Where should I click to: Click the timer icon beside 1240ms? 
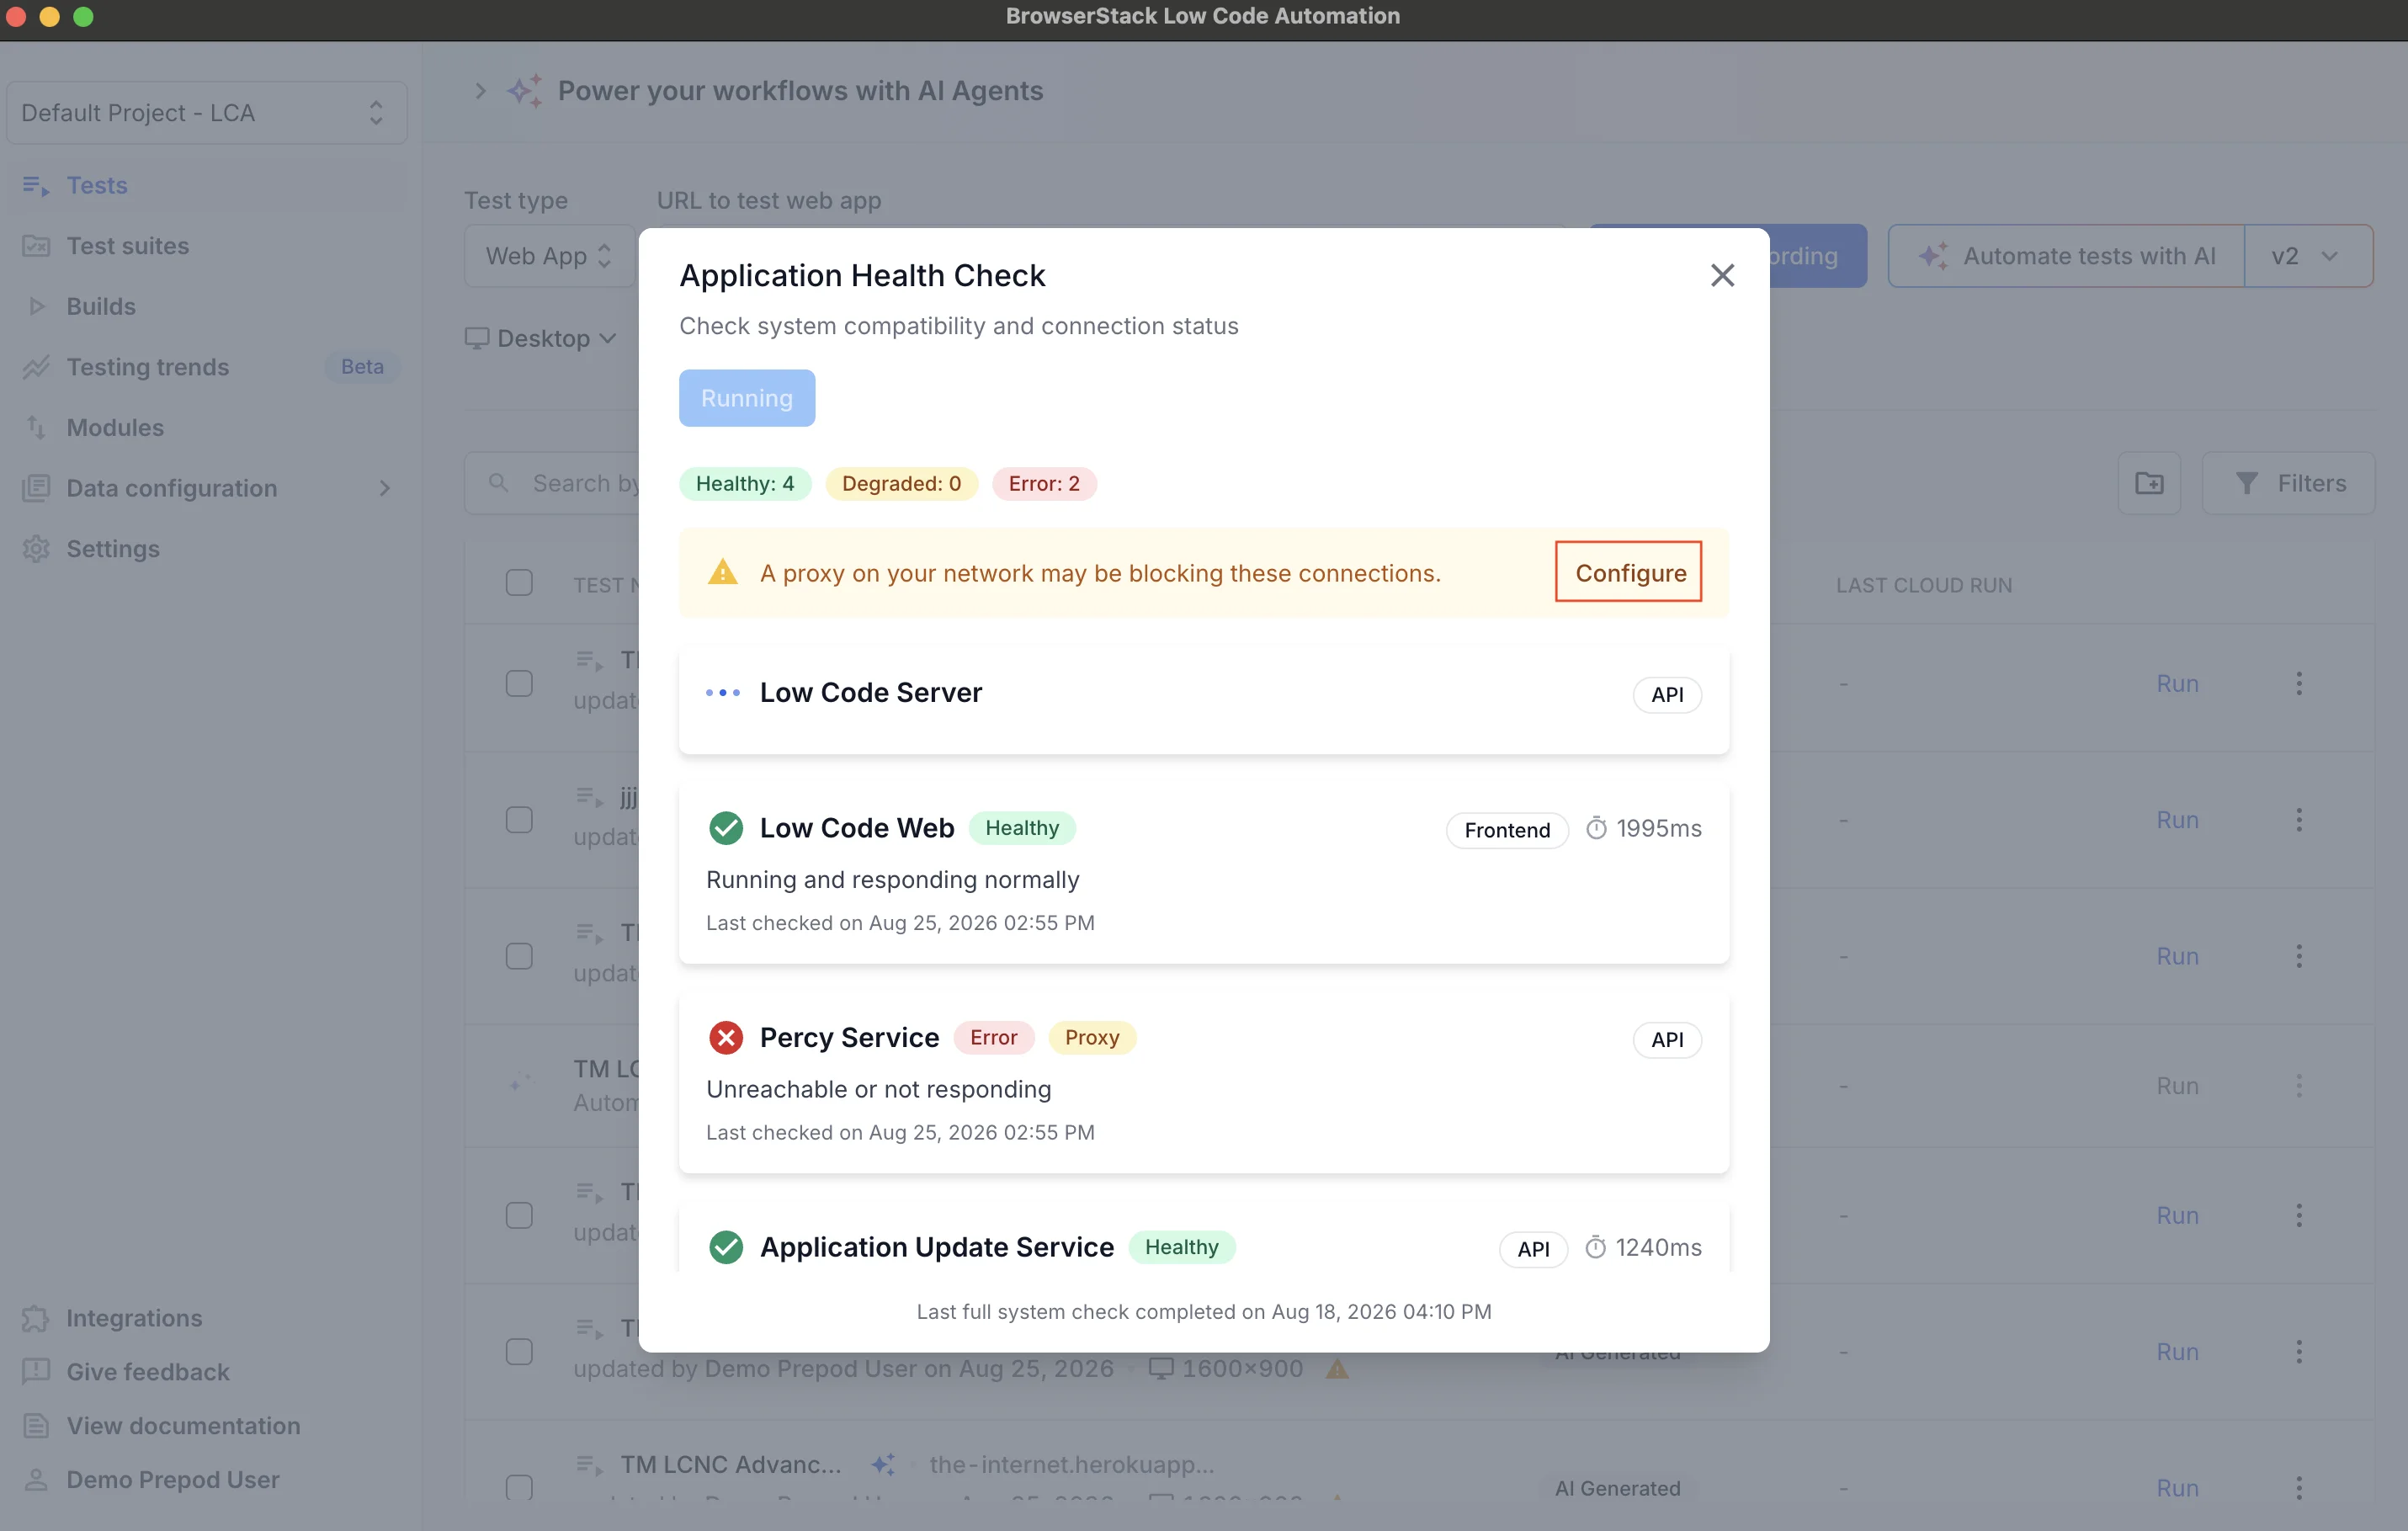click(1596, 1247)
